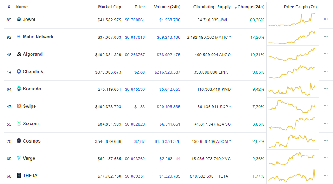This screenshot has width=333, height=184.
Task: Sort table by Circulating Supply header
Action: 212,7
